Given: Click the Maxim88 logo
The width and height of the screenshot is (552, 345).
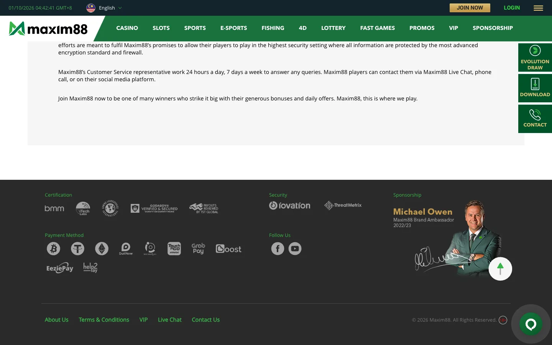Looking at the screenshot, I should coord(48,29).
